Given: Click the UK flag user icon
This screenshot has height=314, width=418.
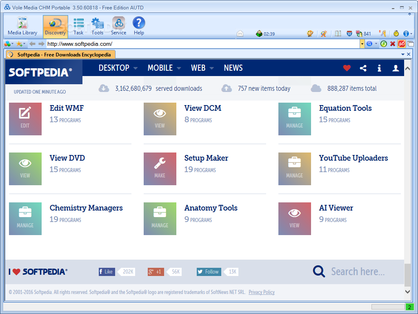Looking at the screenshot, I should pos(359,34).
